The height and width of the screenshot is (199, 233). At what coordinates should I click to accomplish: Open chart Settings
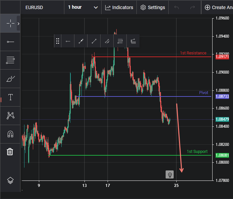[153, 7]
